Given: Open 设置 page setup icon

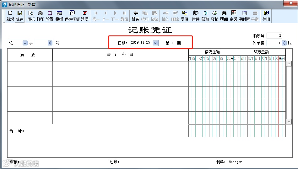Looking at the screenshot, I should [50, 16].
